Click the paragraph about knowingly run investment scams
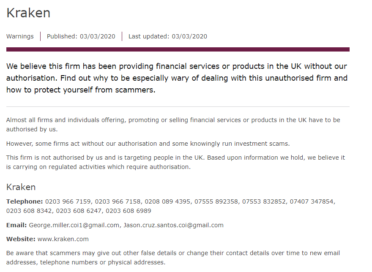 coord(148,144)
